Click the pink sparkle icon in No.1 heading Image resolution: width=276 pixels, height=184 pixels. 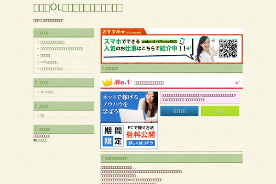point(237,83)
